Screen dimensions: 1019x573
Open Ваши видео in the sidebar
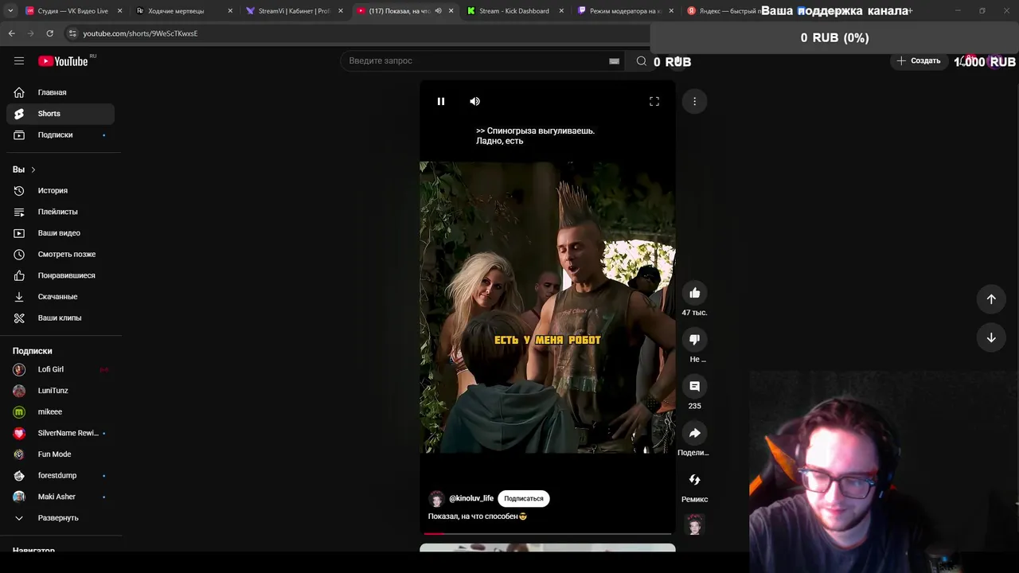point(61,233)
